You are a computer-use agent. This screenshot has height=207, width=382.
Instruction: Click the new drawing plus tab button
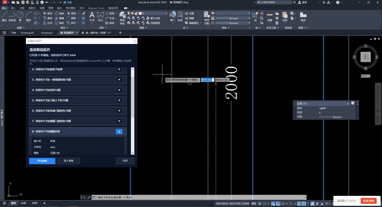point(120,32)
